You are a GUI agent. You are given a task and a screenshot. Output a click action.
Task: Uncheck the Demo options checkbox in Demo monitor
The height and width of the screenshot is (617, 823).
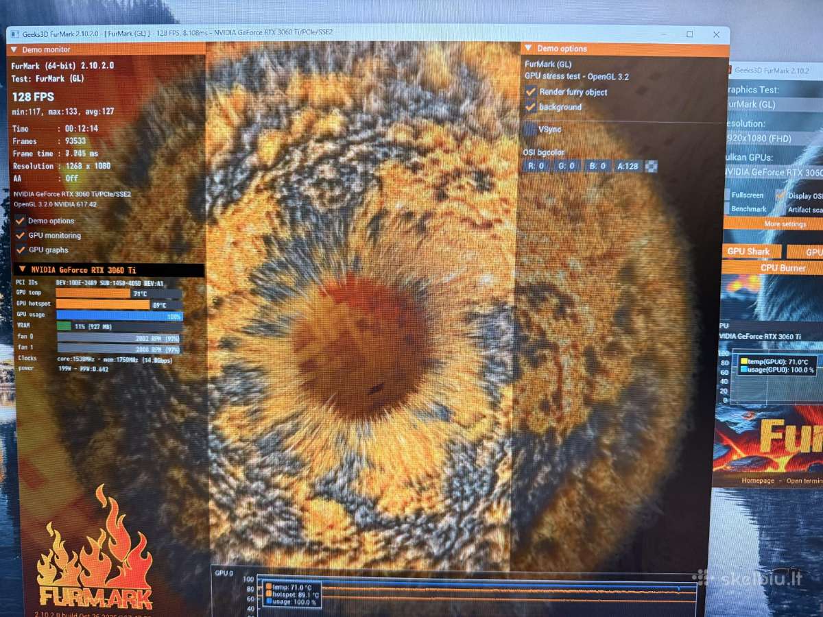(20, 221)
